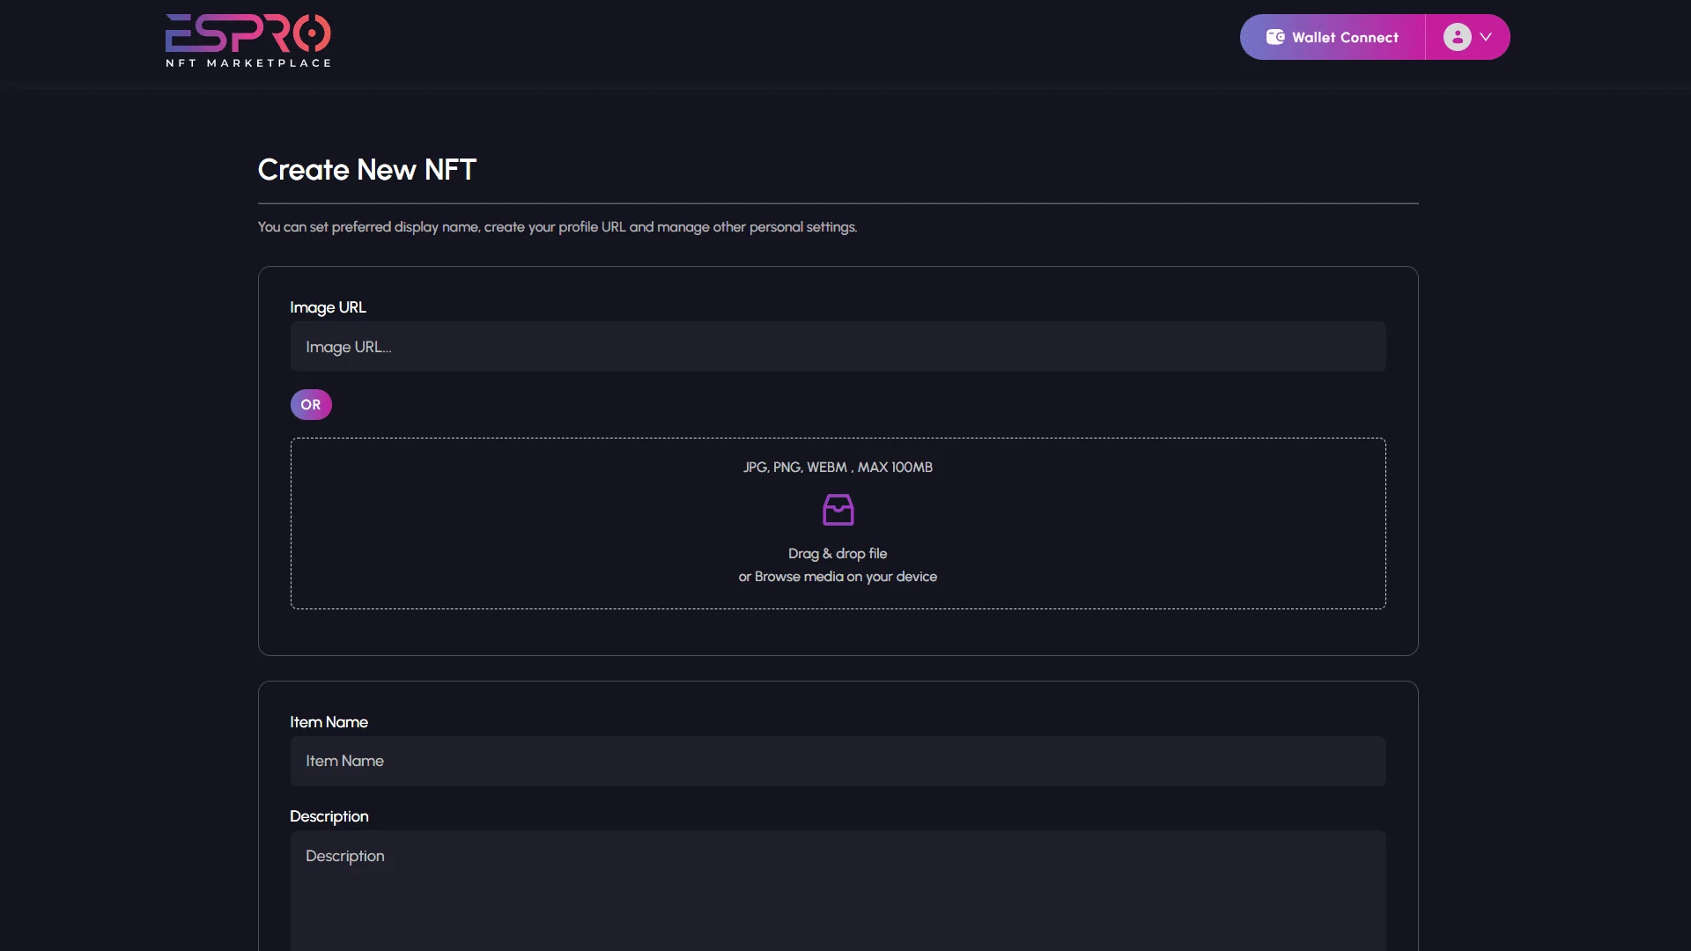
Task: Click the JPG, PNG, WEBM format hint
Action: pyautogui.click(x=837, y=468)
